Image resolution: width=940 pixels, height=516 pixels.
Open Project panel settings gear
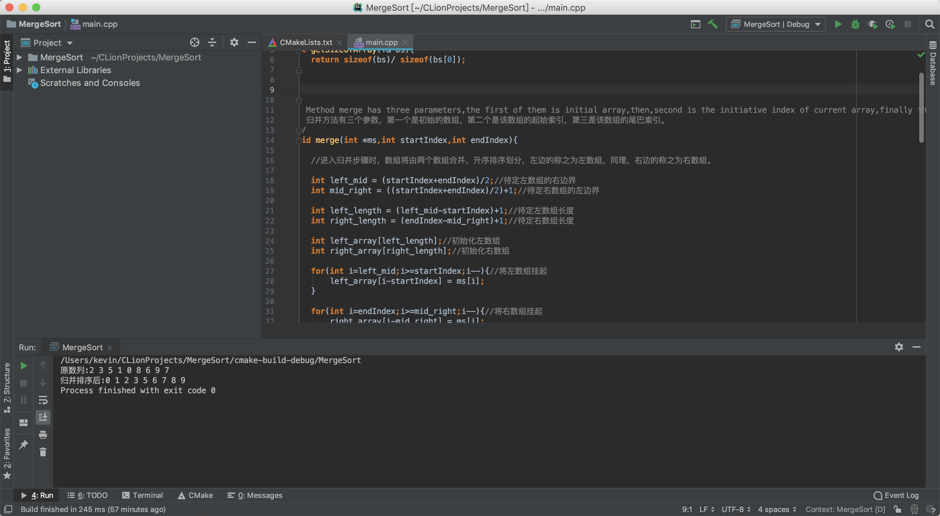pos(234,42)
